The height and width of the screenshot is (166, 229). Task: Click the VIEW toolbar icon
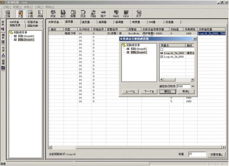126,14
